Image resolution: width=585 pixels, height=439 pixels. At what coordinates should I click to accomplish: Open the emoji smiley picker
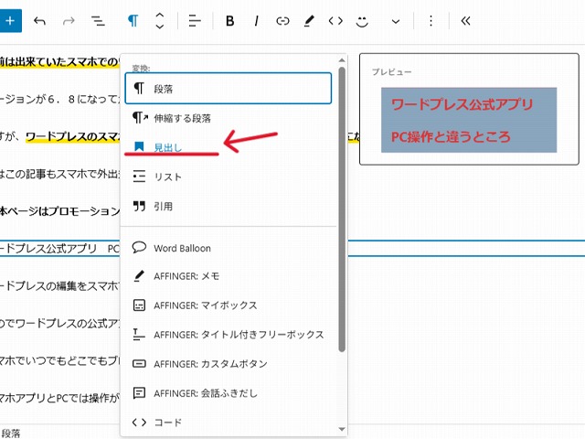pos(363,20)
